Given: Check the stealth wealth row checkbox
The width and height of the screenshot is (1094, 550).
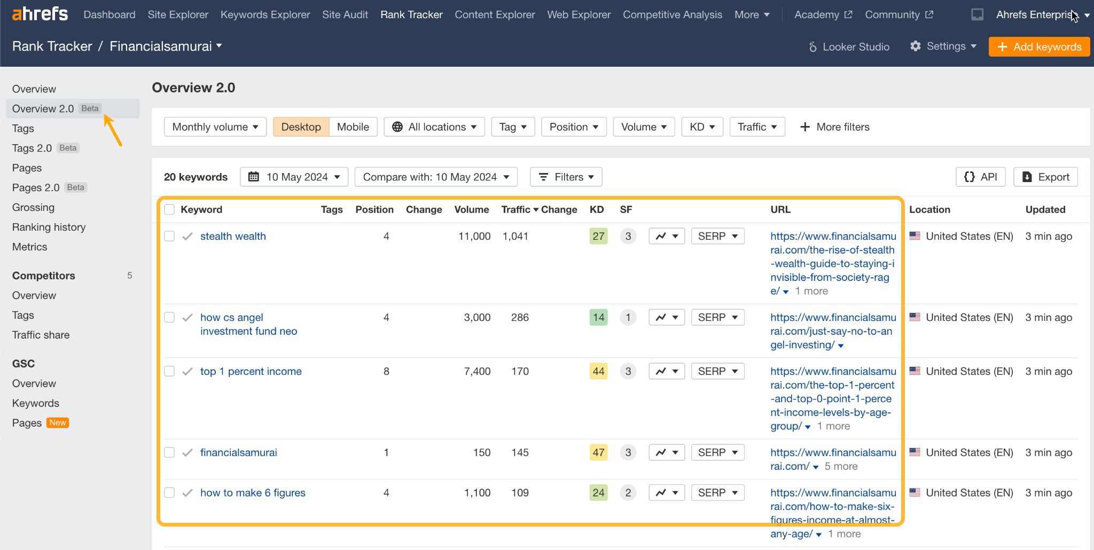Looking at the screenshot, I should tap(169, 235).
